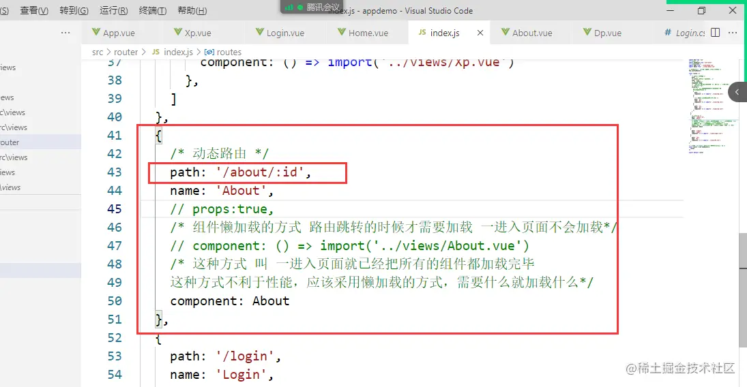The height and width of the screenshot is (387, 747).
Task: Click the Tencent Meeting floating indicator
Action: [311, 7]
